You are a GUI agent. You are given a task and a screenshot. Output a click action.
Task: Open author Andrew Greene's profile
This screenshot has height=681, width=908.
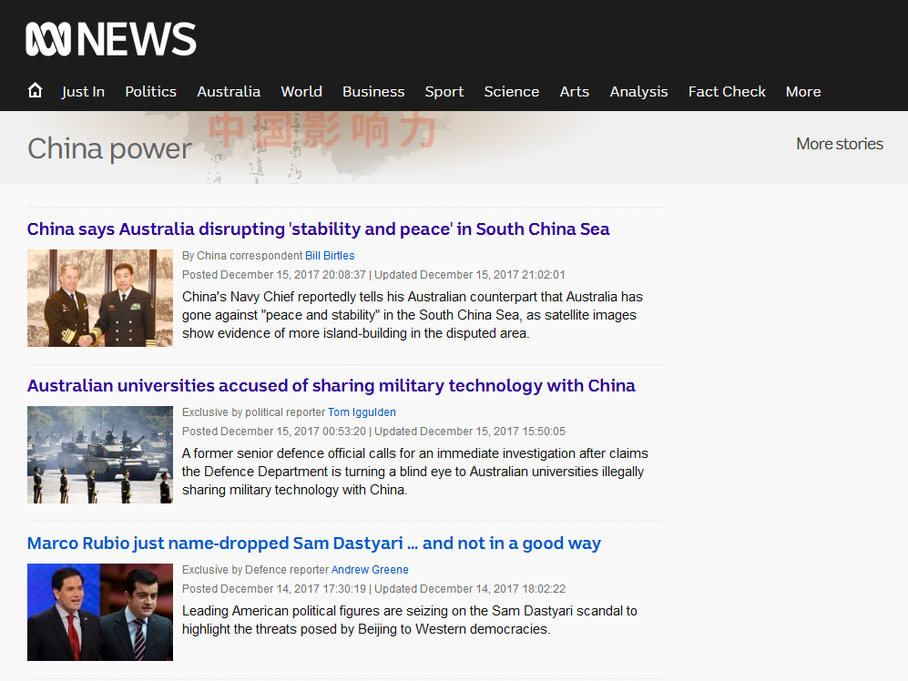point(370,570)
